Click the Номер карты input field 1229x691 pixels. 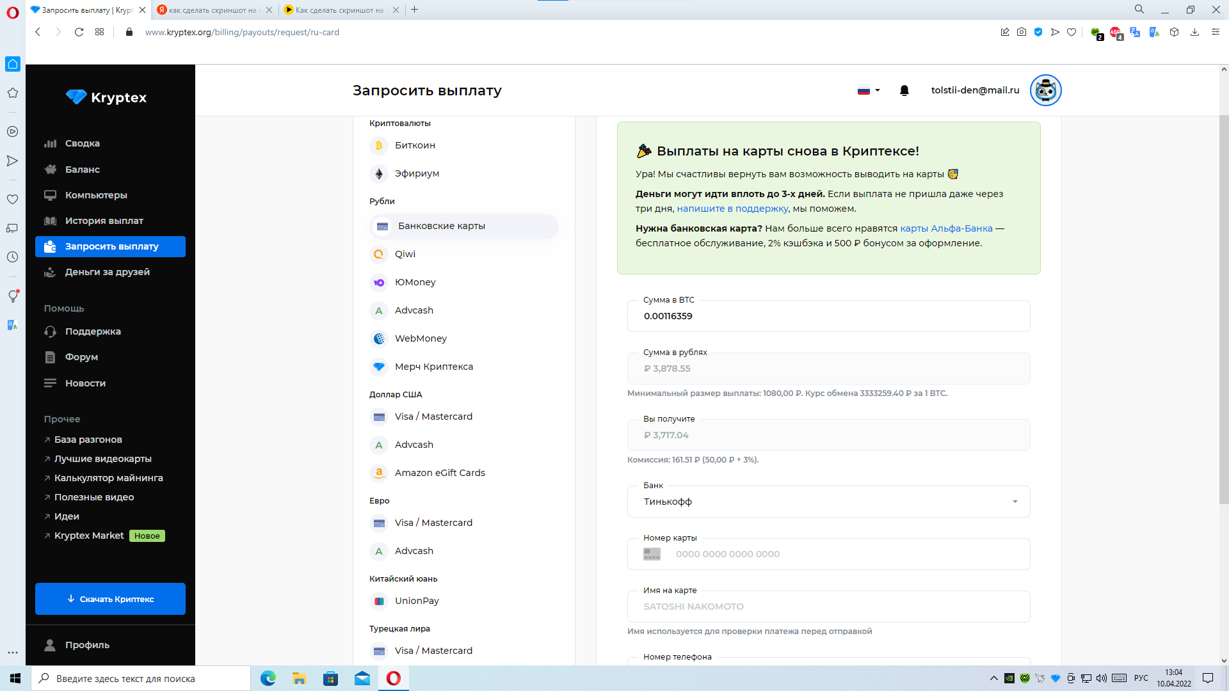828,554
